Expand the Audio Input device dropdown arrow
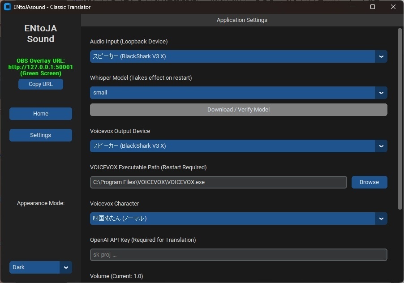Viewport: 404px width, 283px height. click(x=381, y=56)
